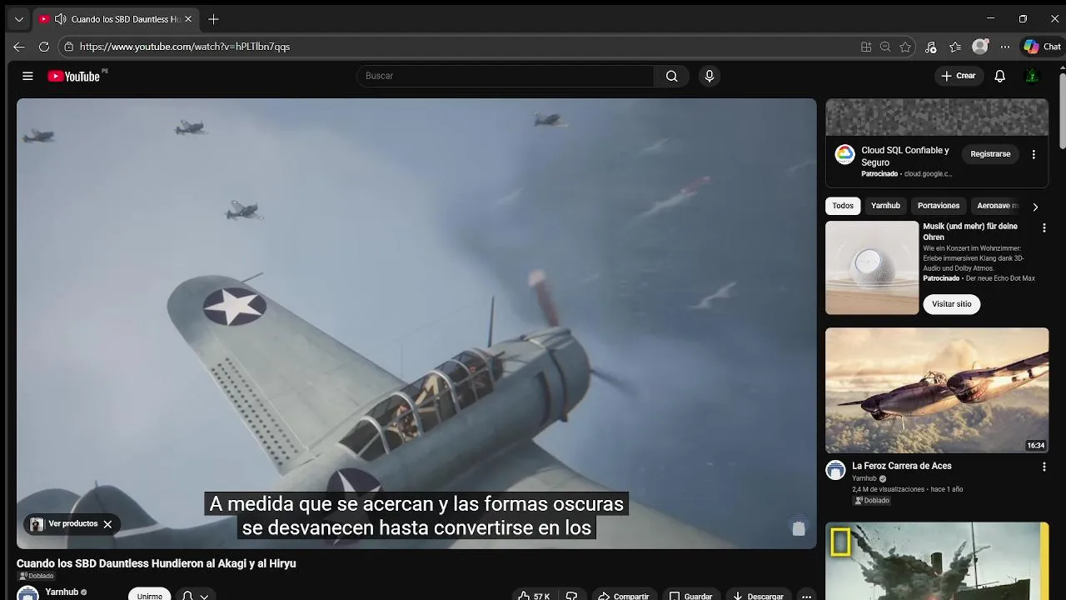Select the Aeronave filter chip
1066x600 pixels.
996,206
